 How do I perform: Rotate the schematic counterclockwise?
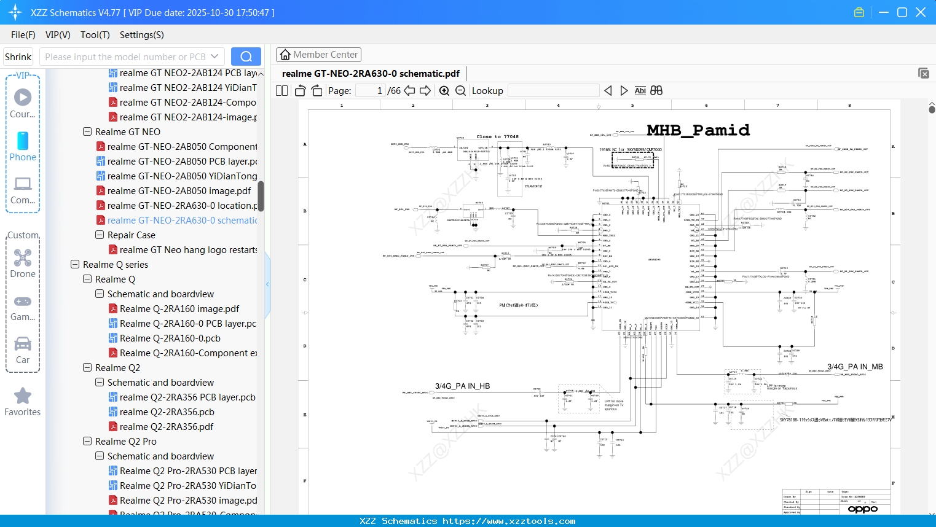tap(299, 90)
